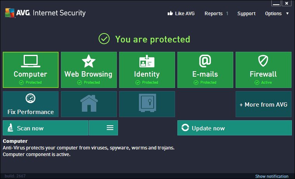Click the Show notification link
This screenshot has height=179, width=295.
coord(272,176)
